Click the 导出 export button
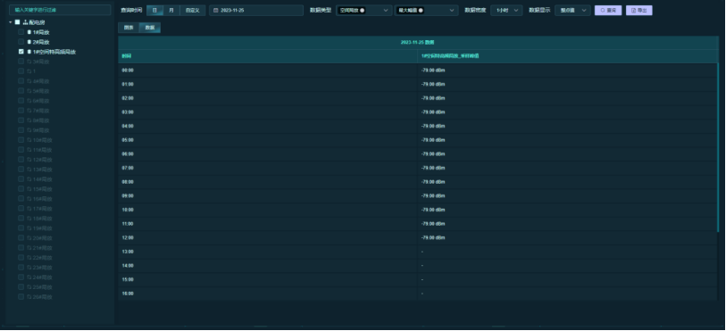This screenshot has height=331, width=726. (x=639, y=10)
